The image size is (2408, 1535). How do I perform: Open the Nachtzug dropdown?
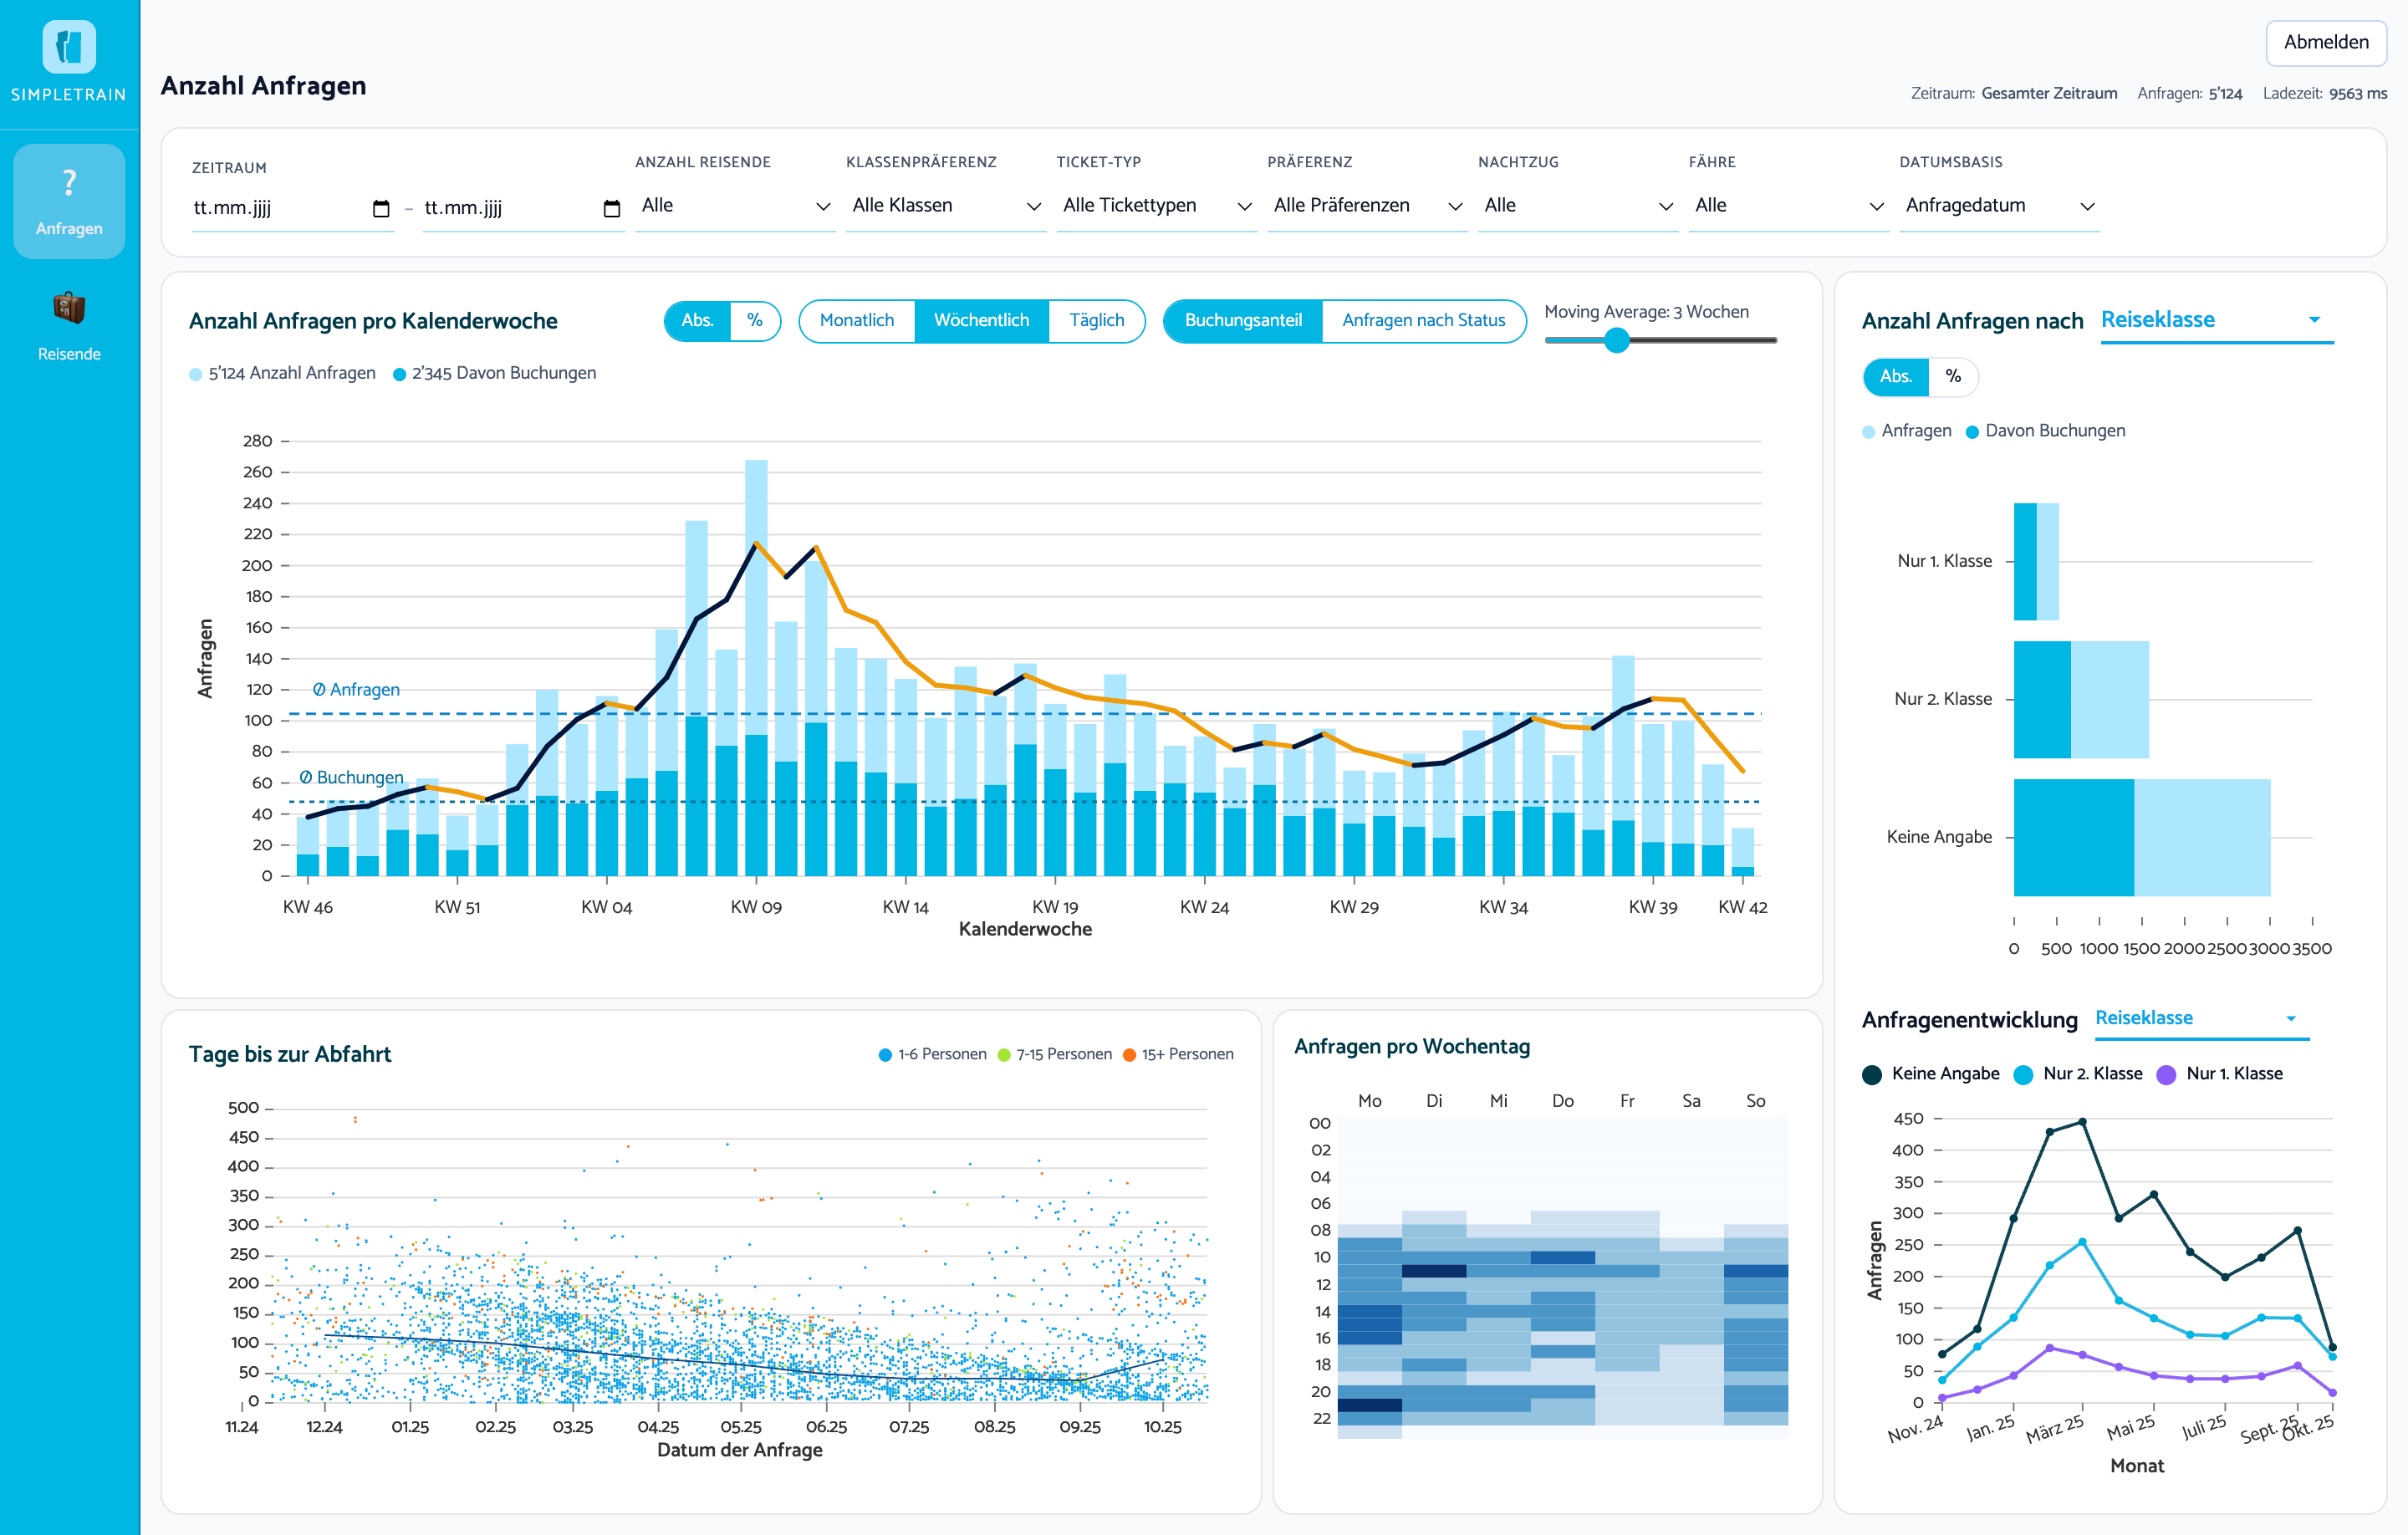[1578, 206]
